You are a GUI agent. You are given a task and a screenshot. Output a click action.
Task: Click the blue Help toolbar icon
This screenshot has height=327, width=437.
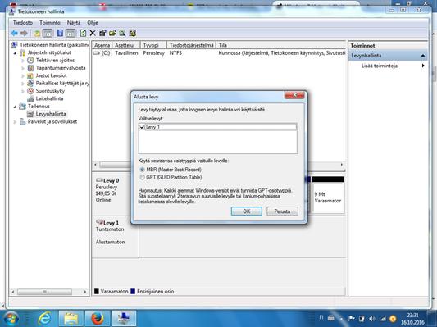coord(60,33)
